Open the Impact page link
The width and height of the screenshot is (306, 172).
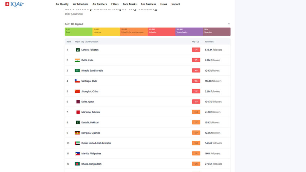[x=176, y=4]
